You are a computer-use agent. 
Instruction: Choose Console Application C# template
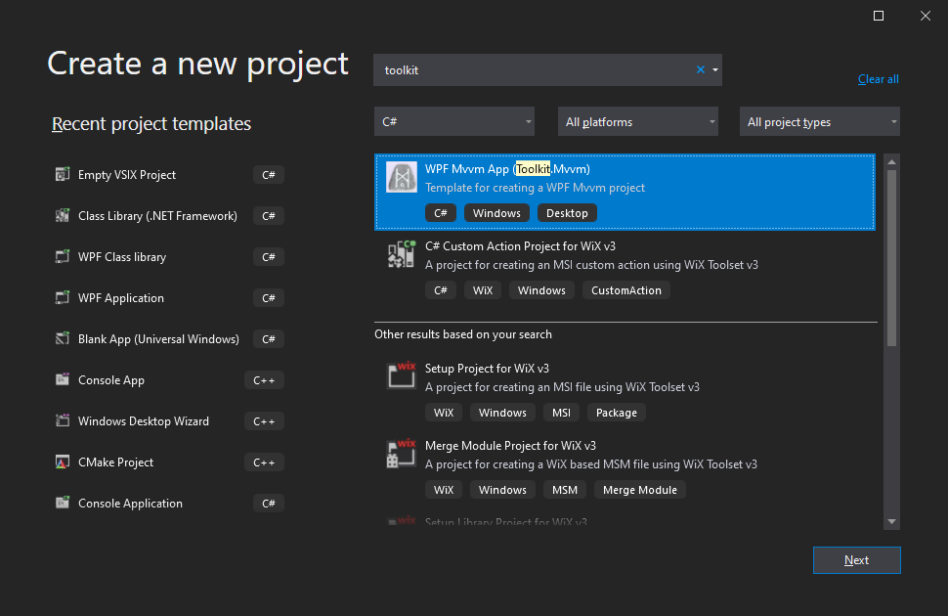click(169, 504)
